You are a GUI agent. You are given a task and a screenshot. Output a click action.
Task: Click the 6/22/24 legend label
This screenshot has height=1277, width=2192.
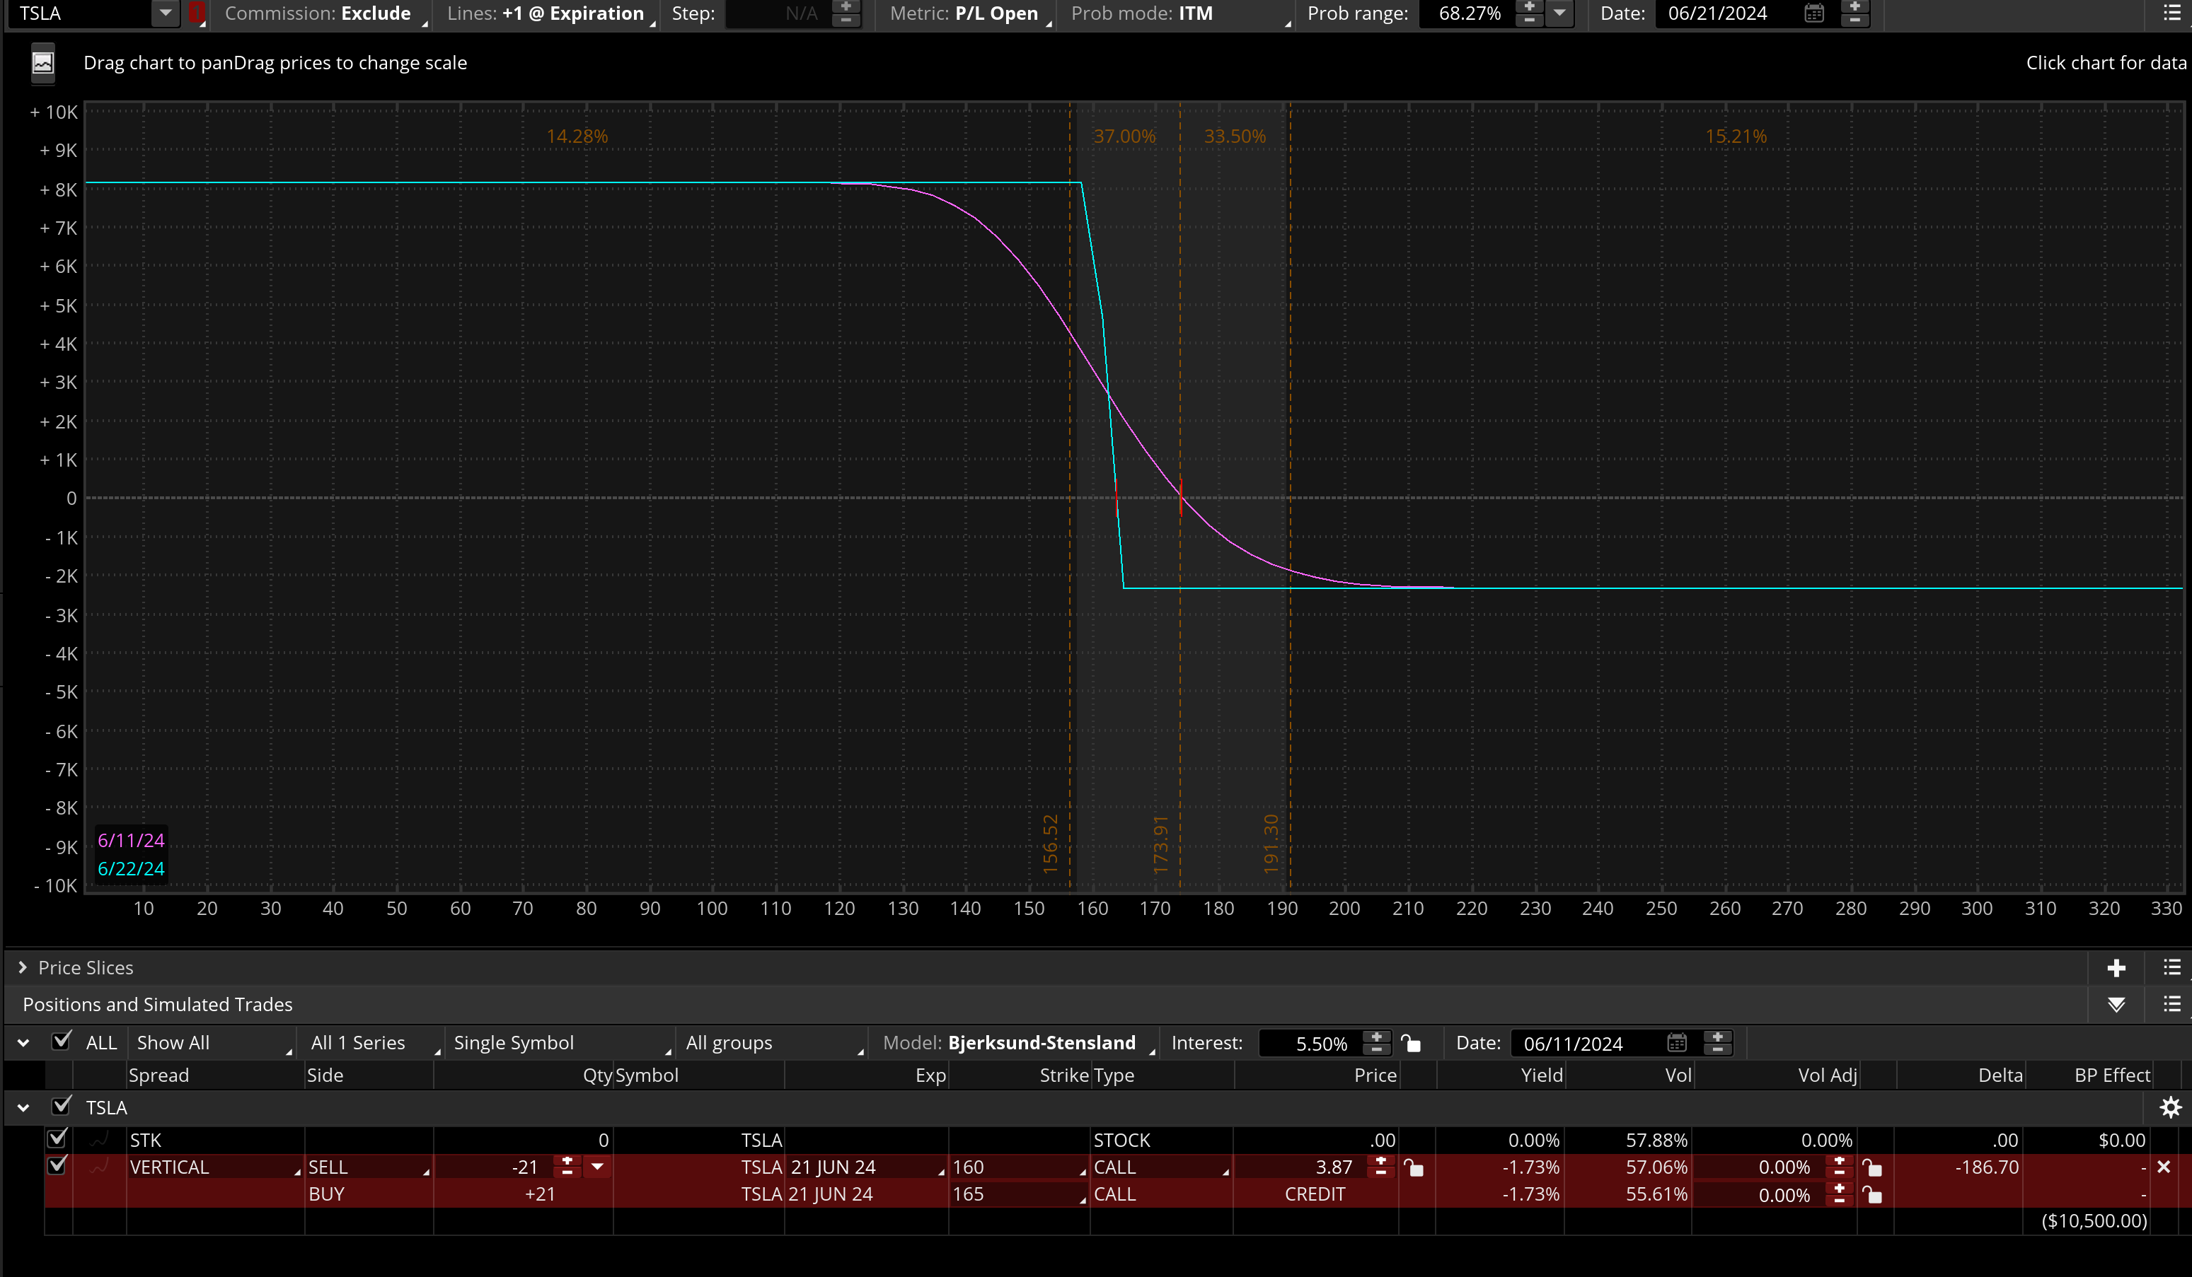pyautogui.click(x=130, y=868)
